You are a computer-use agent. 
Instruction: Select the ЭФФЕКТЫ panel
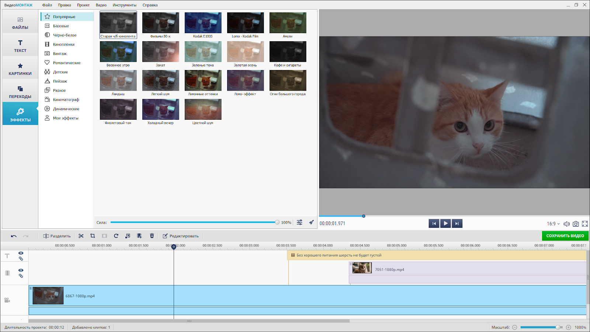click(x=20, y=114)
